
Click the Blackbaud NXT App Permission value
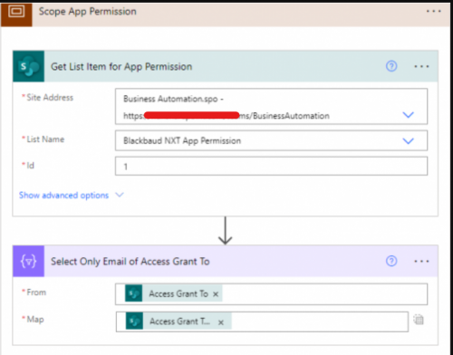tap(182, 140)
